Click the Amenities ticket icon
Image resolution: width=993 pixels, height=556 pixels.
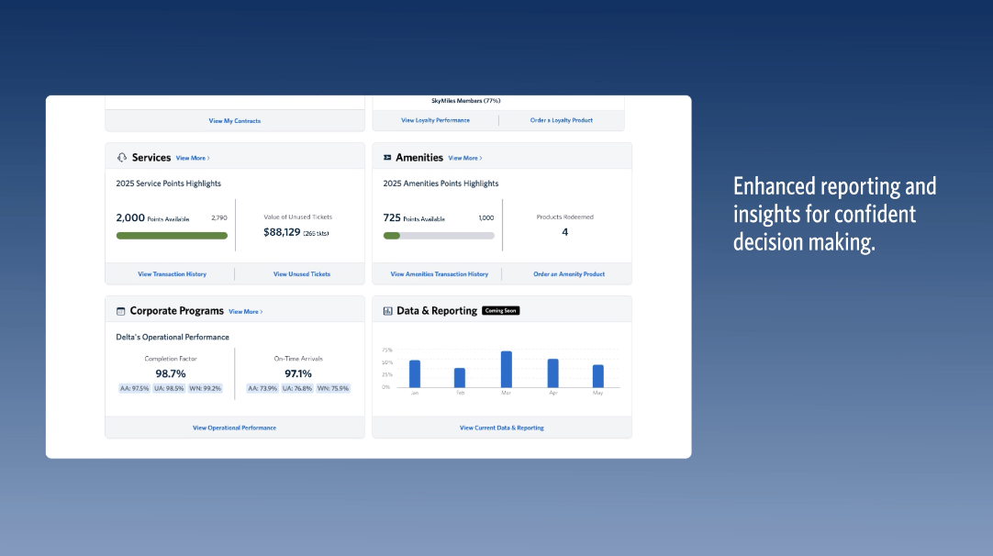pos(387,158)
